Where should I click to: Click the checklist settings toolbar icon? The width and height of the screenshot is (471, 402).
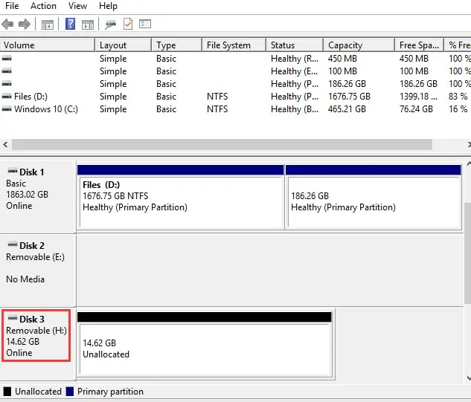(145, 25)
